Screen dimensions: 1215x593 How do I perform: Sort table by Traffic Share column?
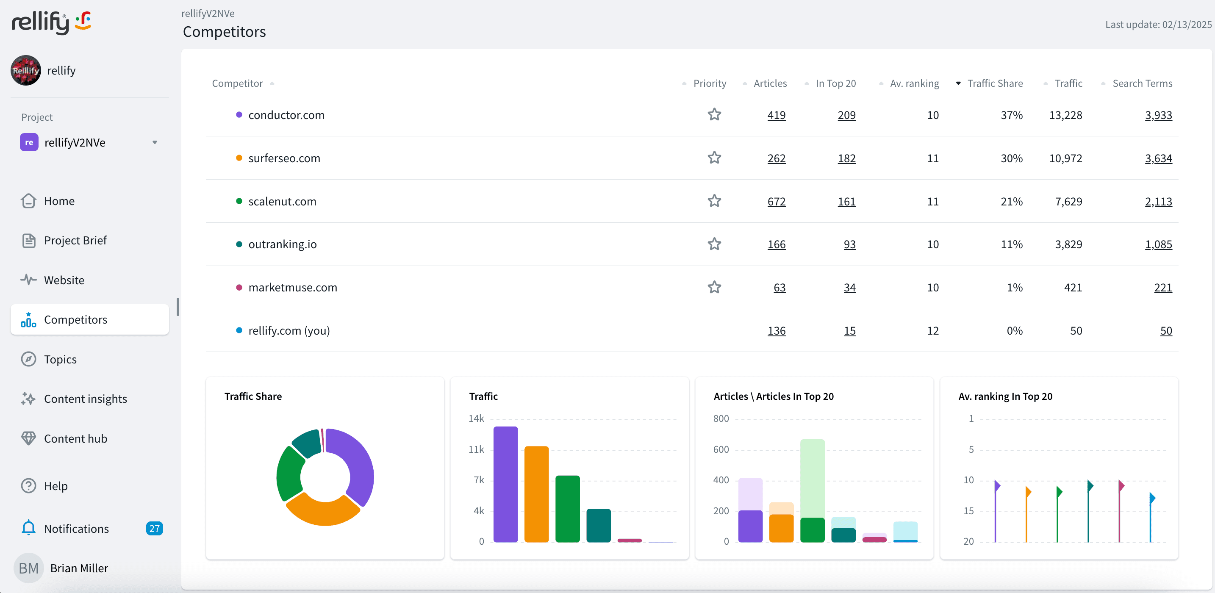995,83
